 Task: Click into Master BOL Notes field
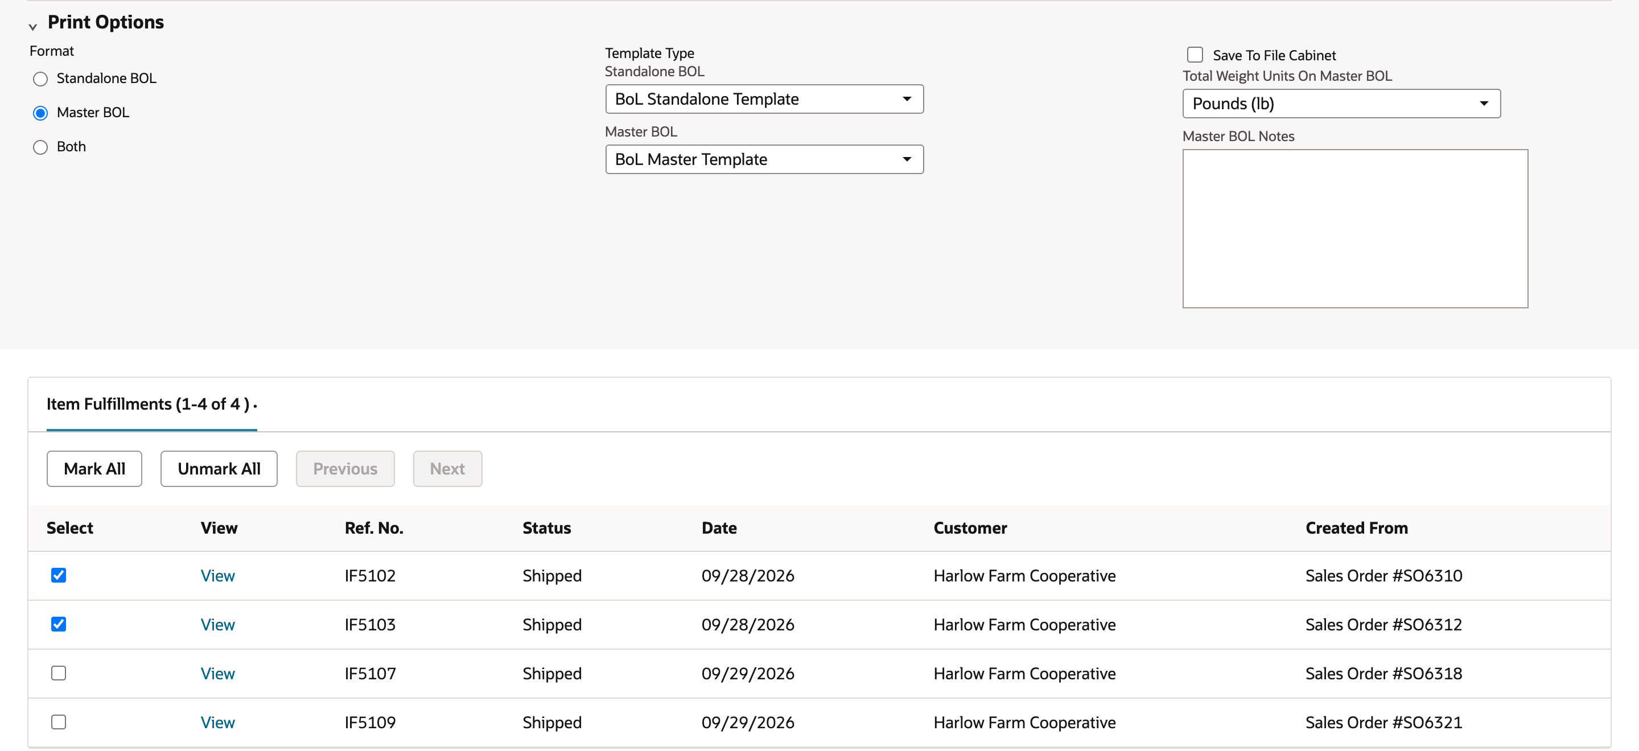click(1354, 229)
